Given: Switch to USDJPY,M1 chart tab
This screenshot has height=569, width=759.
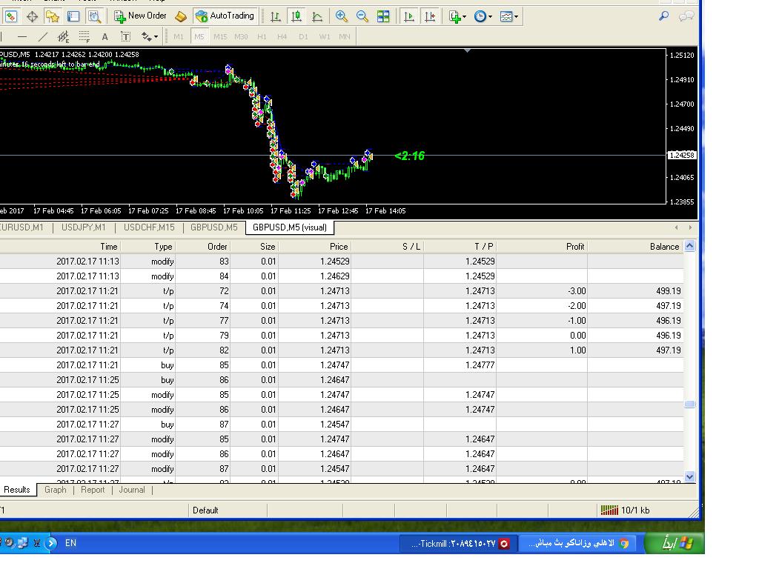Looking at the screenshot, I should pos(83,227).
